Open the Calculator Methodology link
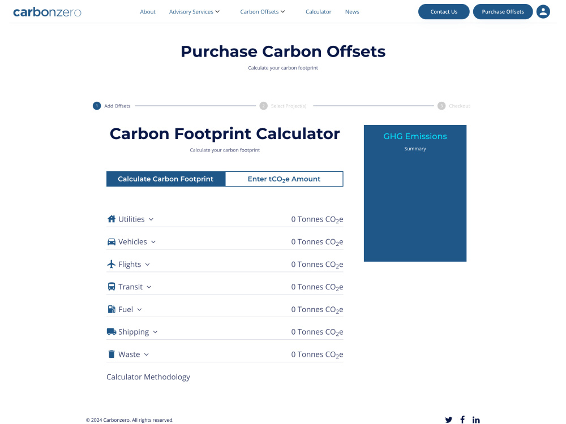Image resolution: width=566 pixels, height=424 pixels. point(148,377)
